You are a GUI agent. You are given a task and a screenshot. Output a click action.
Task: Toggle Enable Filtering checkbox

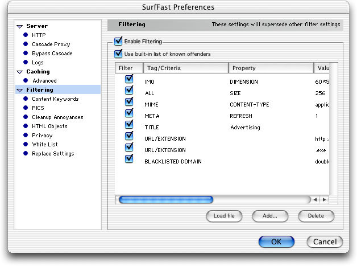(118, 41)
